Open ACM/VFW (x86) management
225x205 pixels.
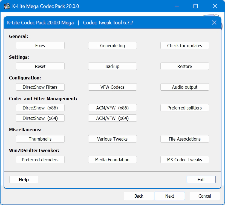[112, 108]
